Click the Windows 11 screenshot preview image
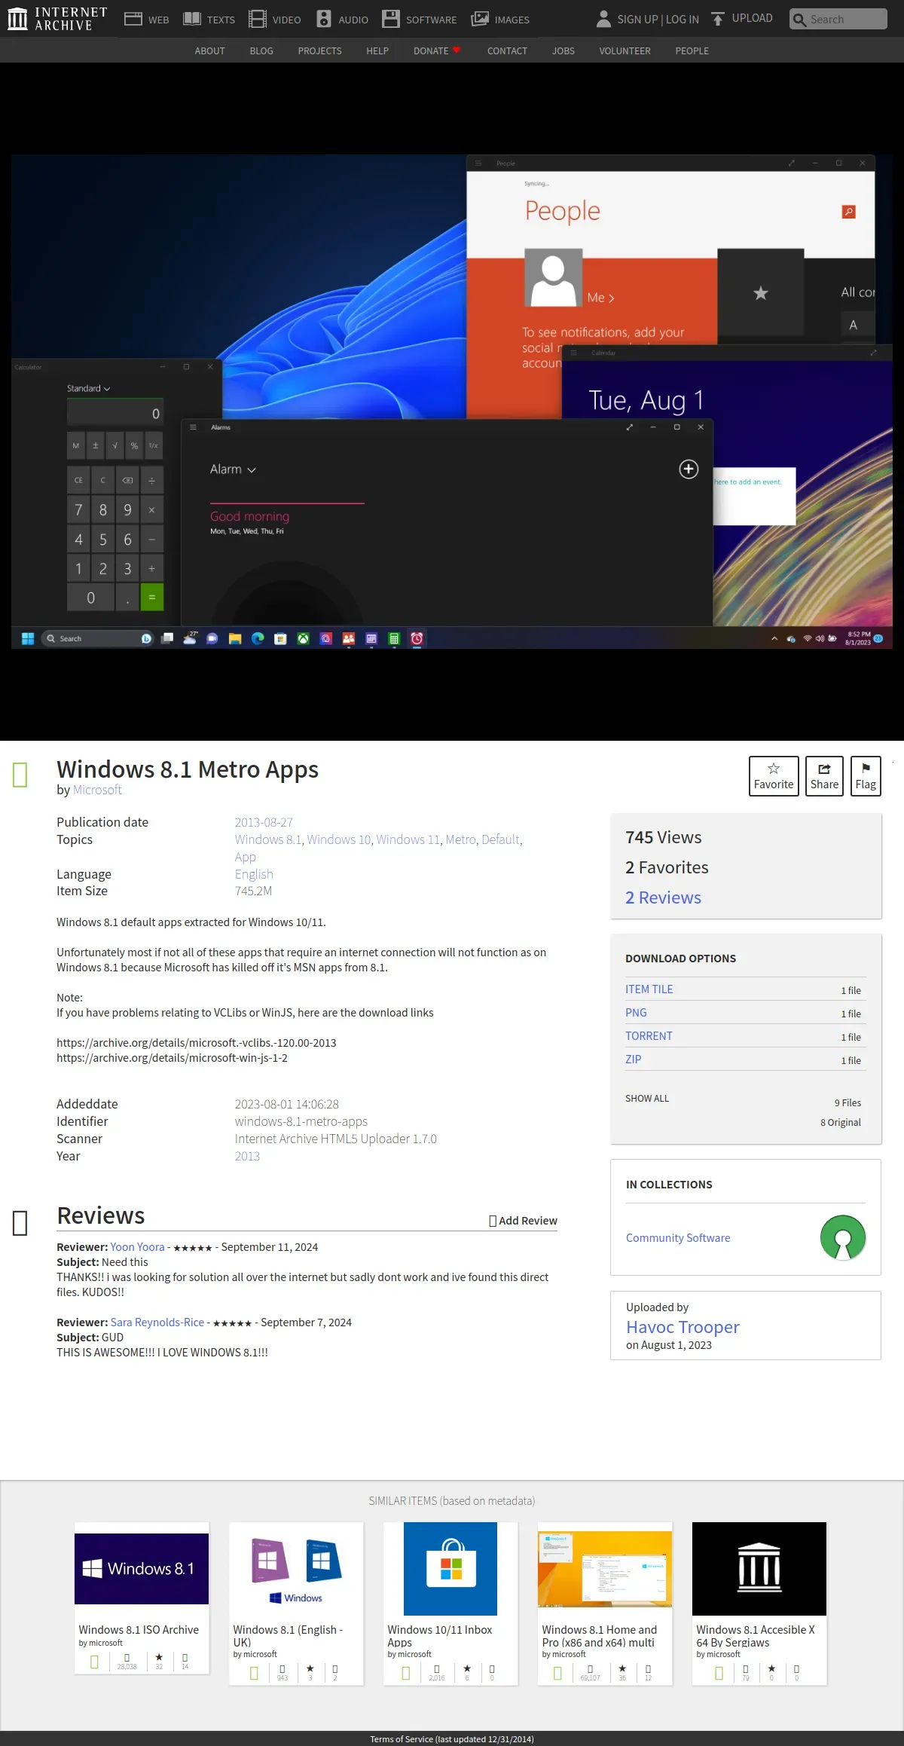The height and width of the screenshot is (1746, 904). coord(452,402)
